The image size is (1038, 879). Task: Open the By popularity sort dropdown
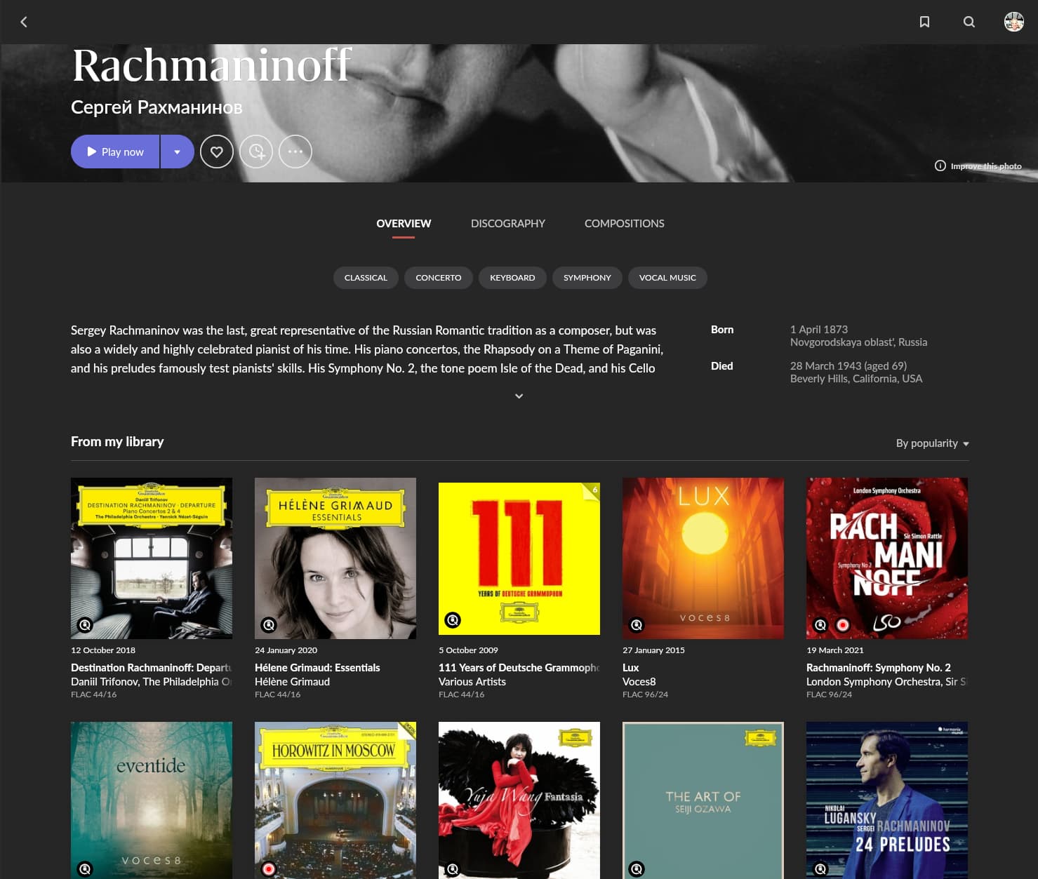(x=933, y=443)
